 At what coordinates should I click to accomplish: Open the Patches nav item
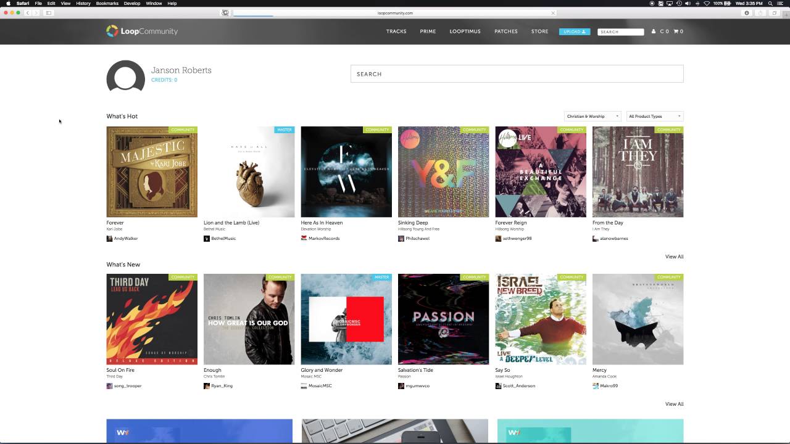tap(506, 31)
